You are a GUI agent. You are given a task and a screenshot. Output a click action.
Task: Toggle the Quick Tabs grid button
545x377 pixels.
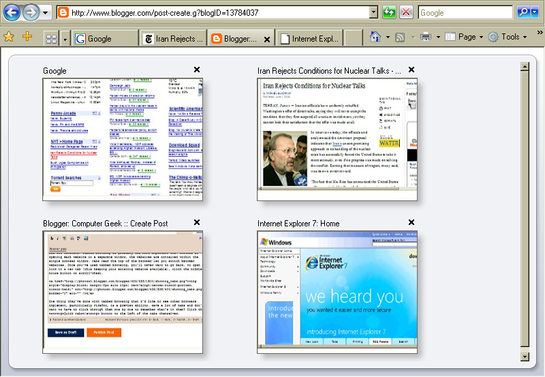[x=52, y=39]
